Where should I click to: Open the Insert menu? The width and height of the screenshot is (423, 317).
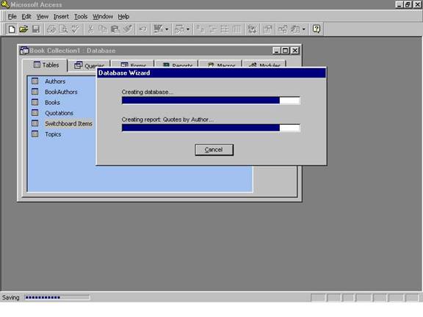(x=61, y=17)
